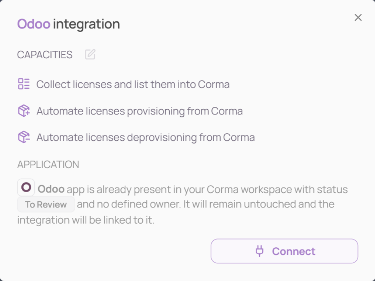The image size is (375, 281).
Task: Click the purple Odoo word in title
Action: [x=34, y=24]
